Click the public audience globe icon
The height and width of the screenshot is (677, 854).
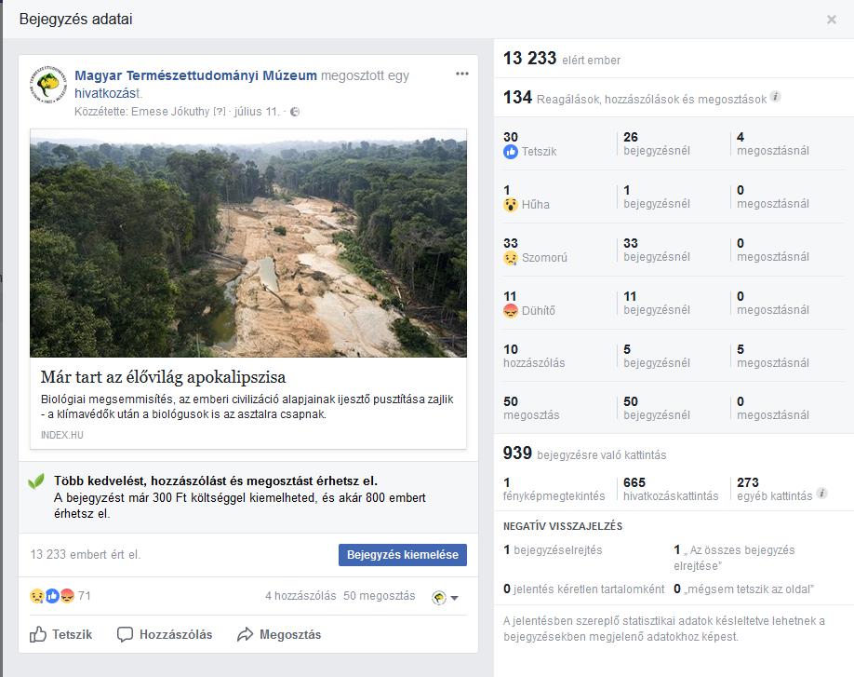(295, 112)
